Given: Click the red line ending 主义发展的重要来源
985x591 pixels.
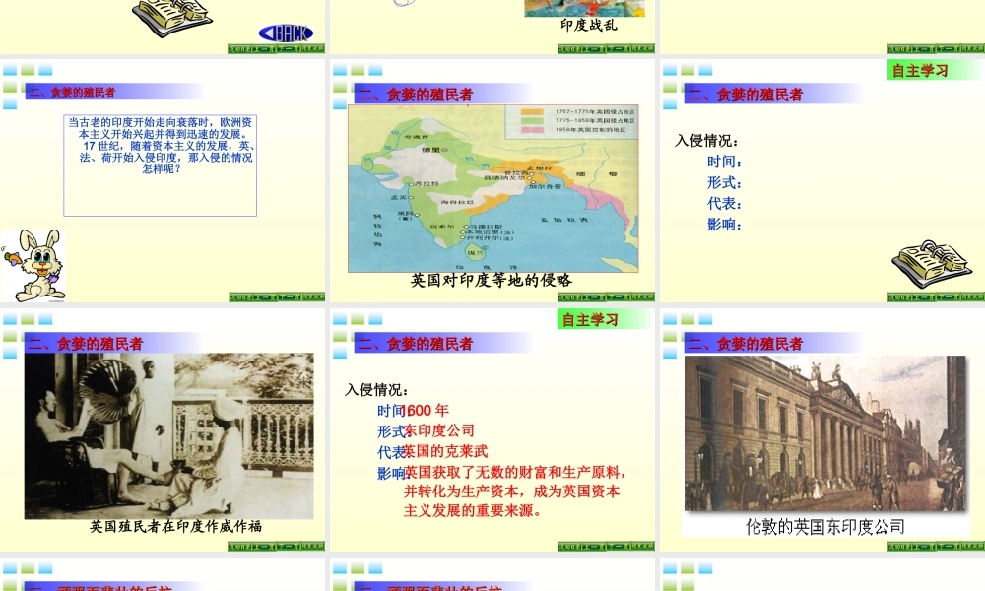Looking at the screenshot, I should (473, 510).
